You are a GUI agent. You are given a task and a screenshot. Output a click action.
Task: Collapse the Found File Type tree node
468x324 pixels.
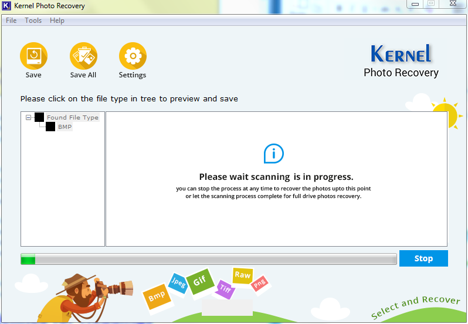pos(28,117)
